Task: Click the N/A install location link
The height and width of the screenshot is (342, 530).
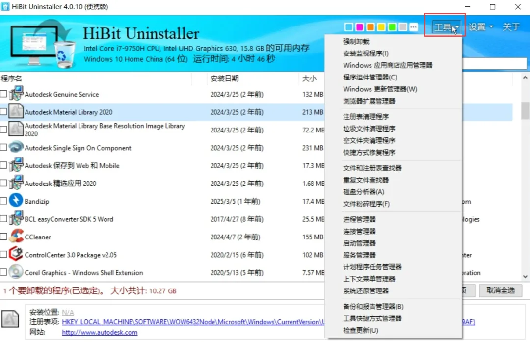Action: click(68, 312)
